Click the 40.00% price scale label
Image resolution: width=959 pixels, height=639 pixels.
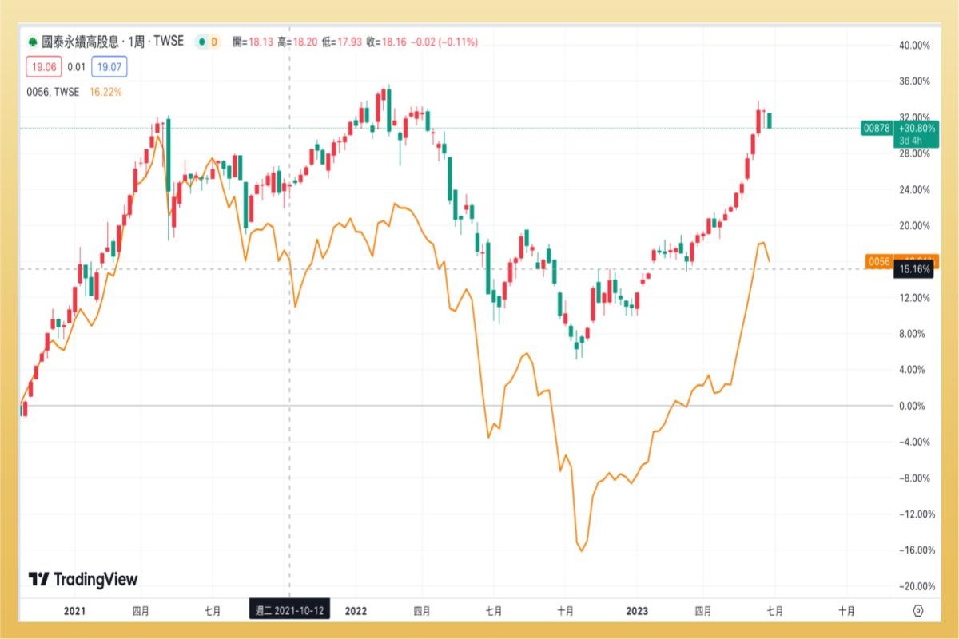(x=915, y=46)
